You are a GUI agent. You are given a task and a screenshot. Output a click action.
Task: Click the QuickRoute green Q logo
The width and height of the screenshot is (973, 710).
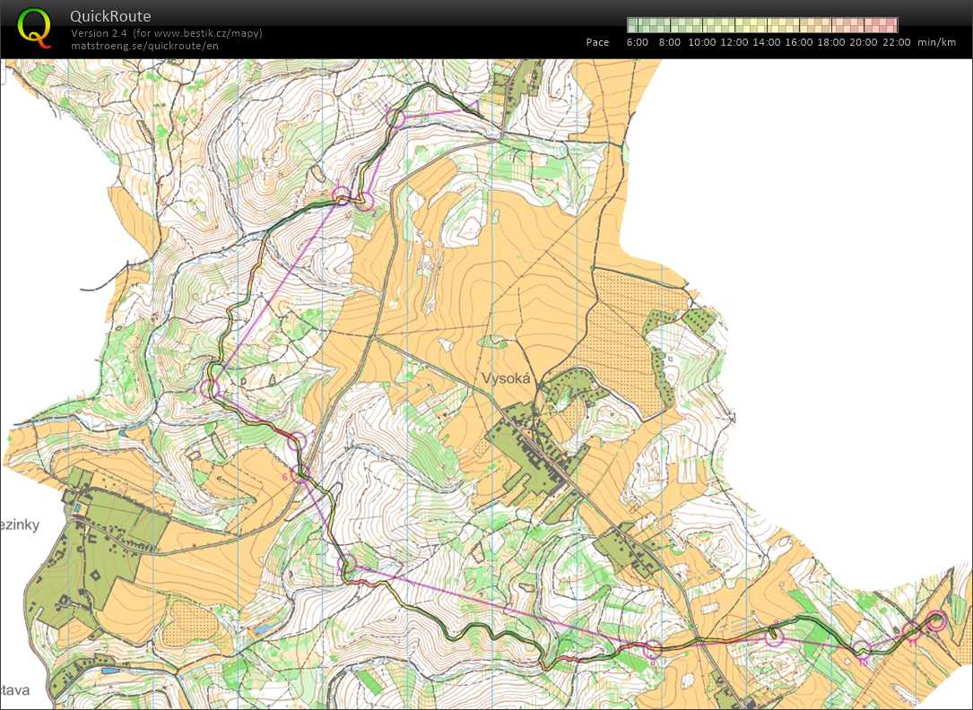pyautogui.click(x=34, y=27)
